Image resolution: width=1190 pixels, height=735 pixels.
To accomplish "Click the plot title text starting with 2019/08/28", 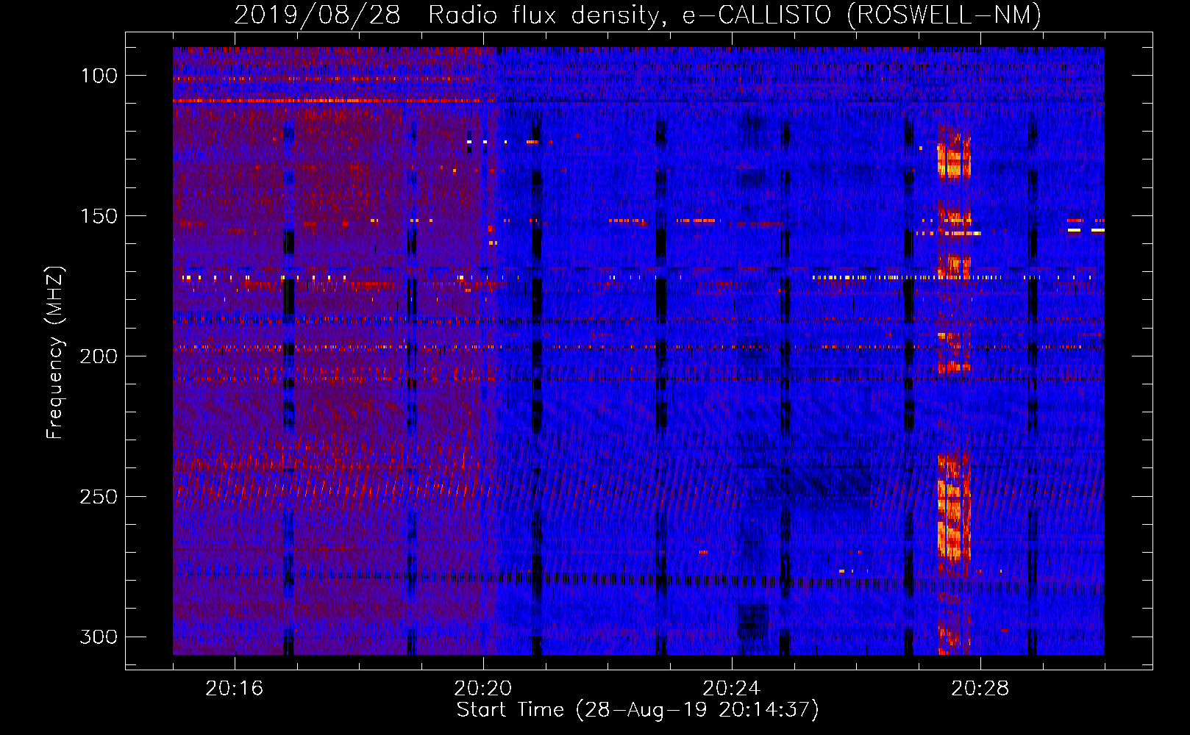I will (638, 15).
